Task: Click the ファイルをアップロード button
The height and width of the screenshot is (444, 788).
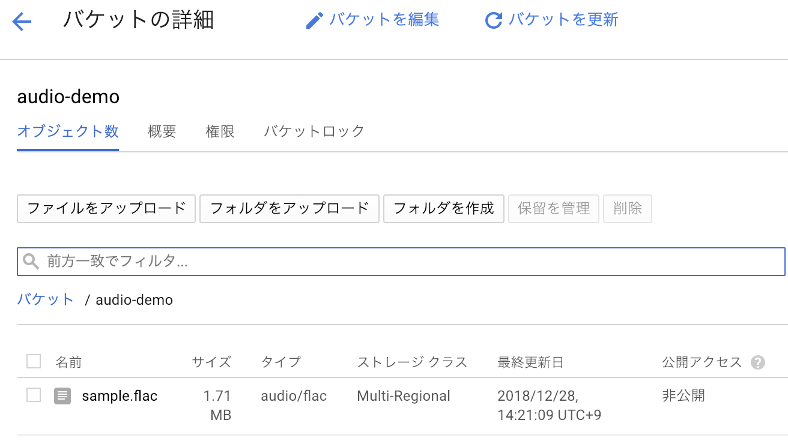Action: coord(106,208)
